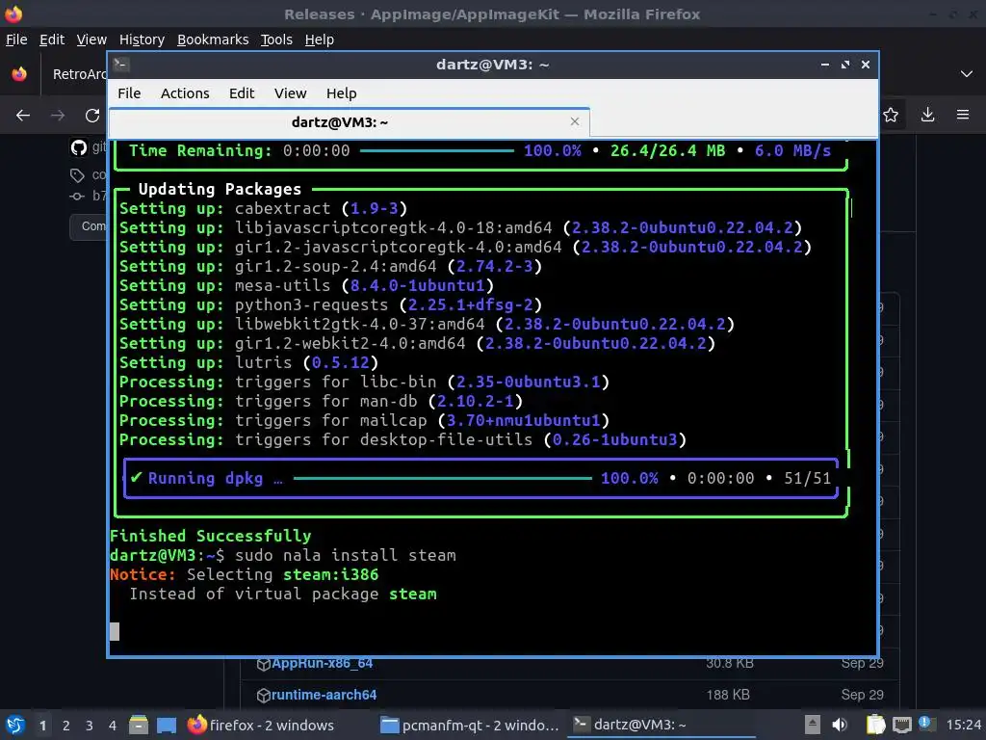Click the network monitor tray icon

[x=901, y=725]
